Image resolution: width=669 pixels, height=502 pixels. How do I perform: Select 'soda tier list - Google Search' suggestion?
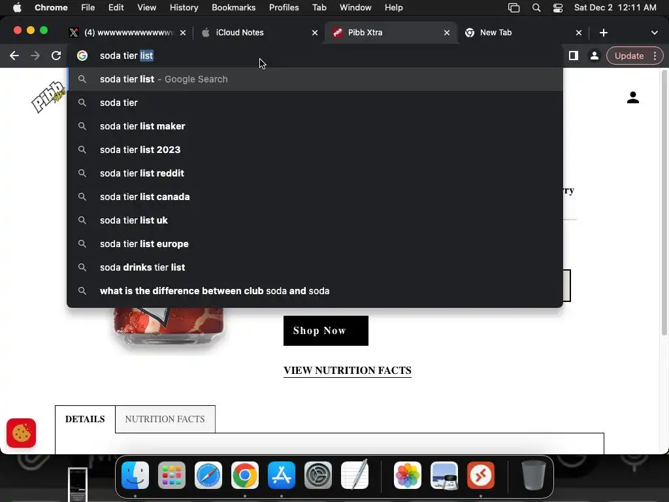point(315,79)
